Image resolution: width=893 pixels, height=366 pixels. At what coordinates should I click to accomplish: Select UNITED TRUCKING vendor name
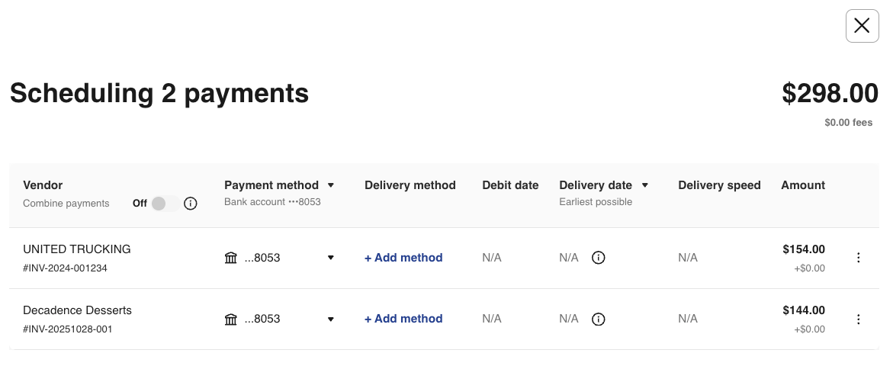click(77, 249)
